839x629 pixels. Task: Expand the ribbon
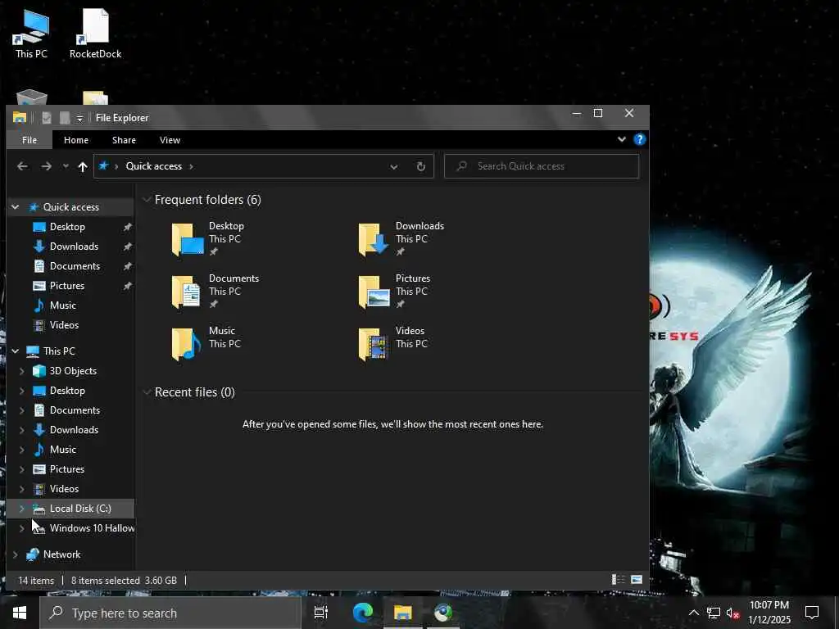click(622, 139)
